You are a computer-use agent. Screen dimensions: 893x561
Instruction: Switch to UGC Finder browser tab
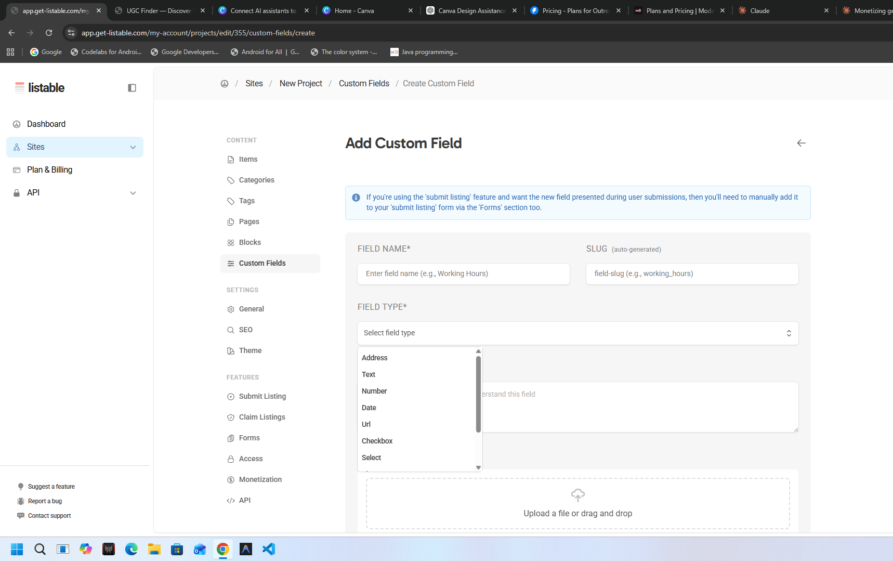click(159, 10)
